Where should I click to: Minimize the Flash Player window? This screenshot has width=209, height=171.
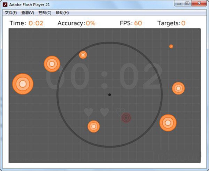(x=179, y=3)
